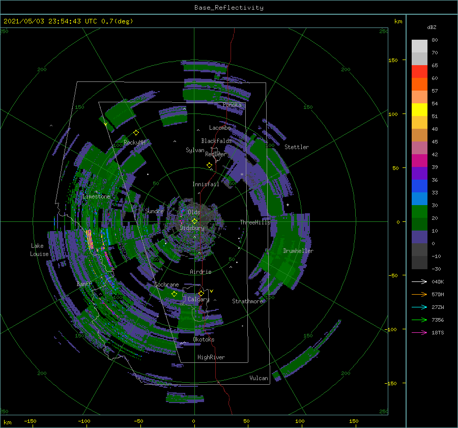
Task: Click the cyan 27ZW arrow legend icon
Action: (x=419, y=307)
